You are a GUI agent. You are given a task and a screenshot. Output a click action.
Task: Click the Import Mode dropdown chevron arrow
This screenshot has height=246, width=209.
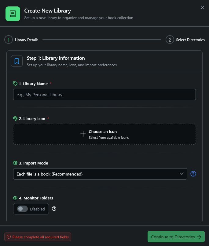pyautogui.click(x=182, y=174)
